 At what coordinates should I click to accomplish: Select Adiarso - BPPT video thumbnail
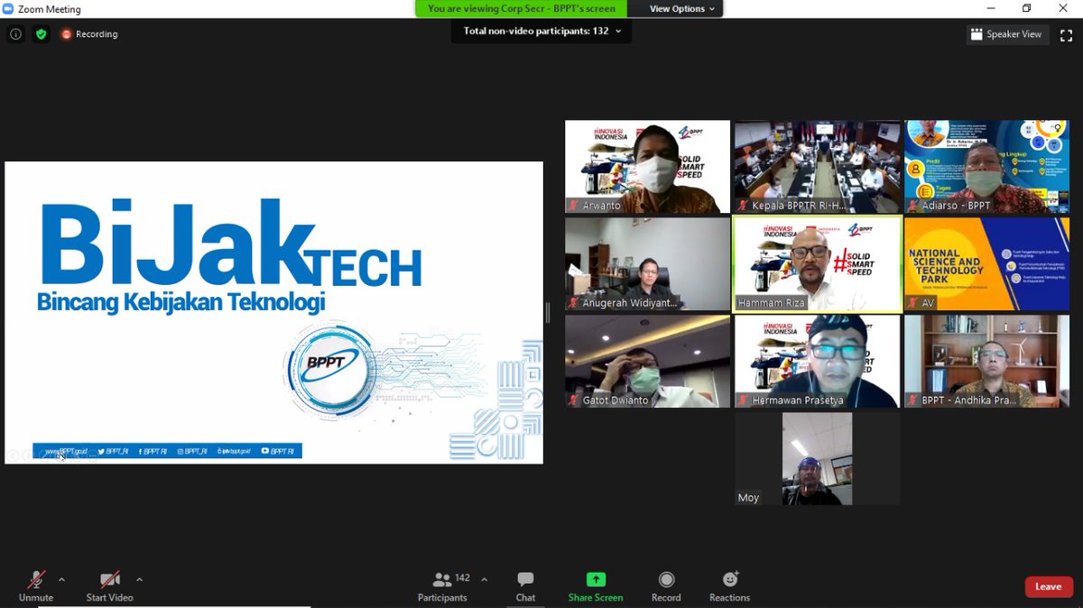986,167
